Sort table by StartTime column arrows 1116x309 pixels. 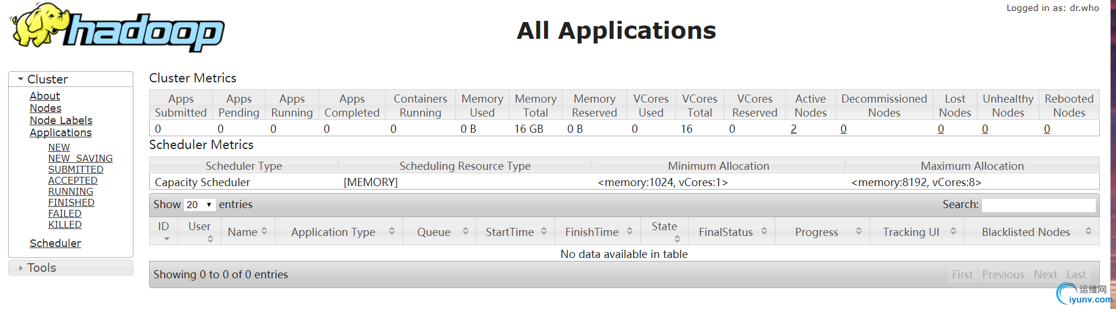543,231
